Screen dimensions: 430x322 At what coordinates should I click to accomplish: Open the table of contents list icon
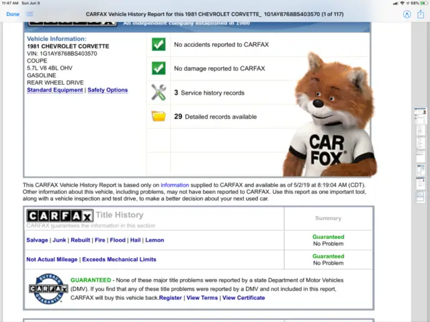pyautogui.click(x=30, y=14)
